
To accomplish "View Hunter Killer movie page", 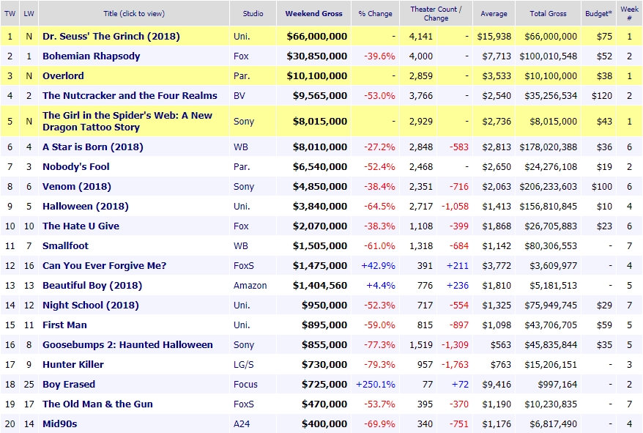I will click(73, 364).
